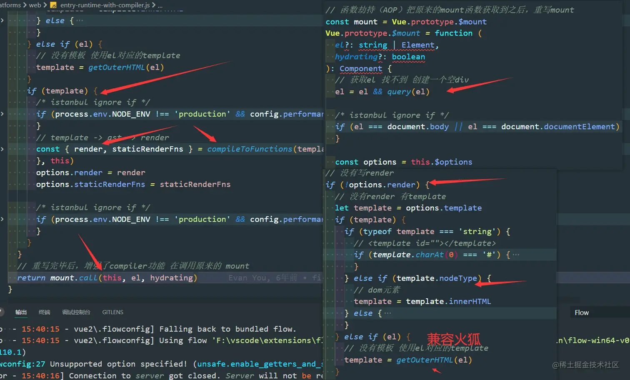Click the 'options.staticRenderFns = staticRenderFns' line

133,184
